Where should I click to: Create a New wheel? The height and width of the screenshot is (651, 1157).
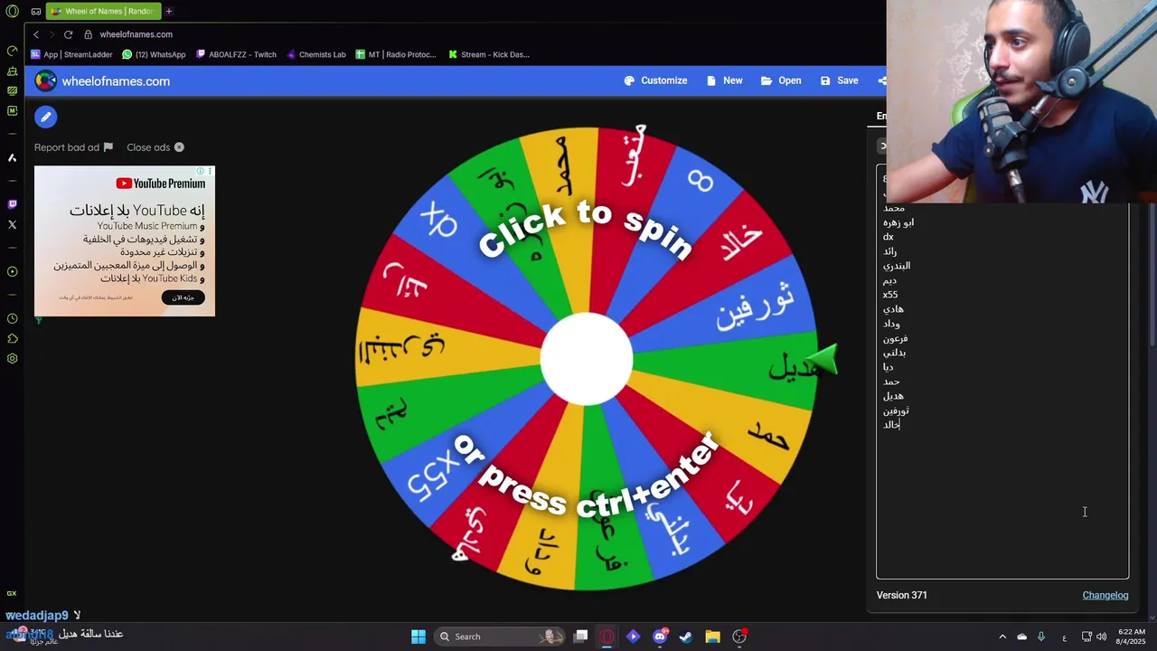pyautogui.click(x=724, y=80)
